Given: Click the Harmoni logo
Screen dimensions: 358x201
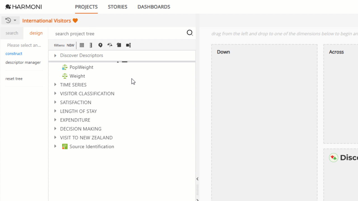Looking at the screenshot, I should 23,7.
